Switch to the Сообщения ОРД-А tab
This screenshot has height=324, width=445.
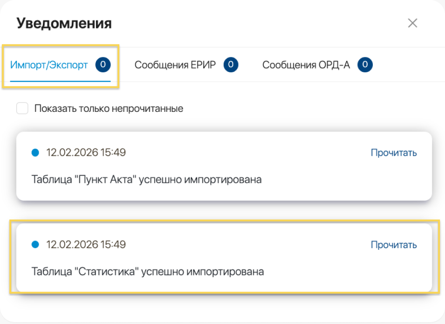[305, 65]
